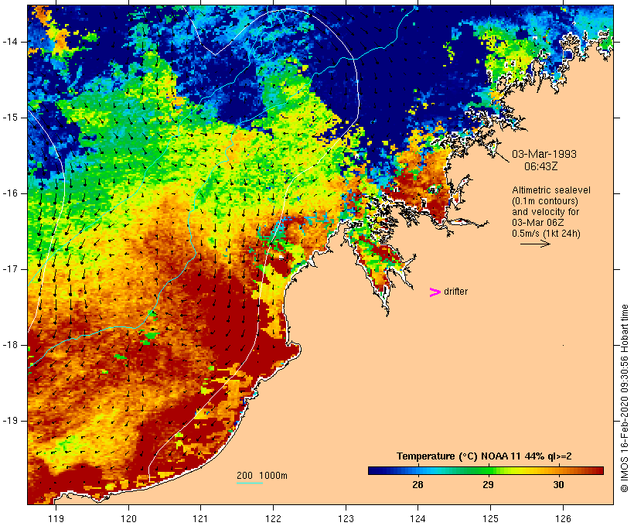This screenshot has height=526, width=634.
Task: Click latitude -14 axis label
Action: pos(13,41)
